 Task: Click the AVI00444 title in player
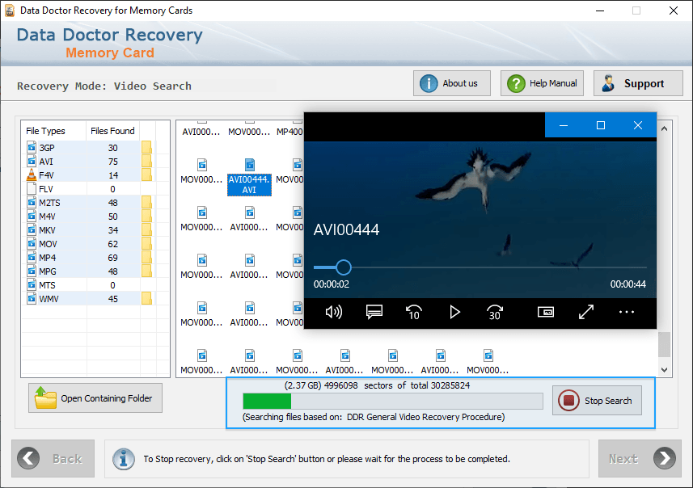tap(346, 229)
